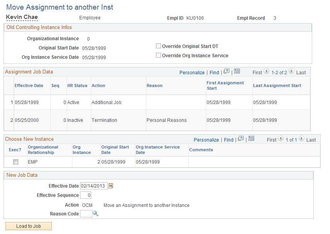Image resolution: width=330 pixels, height=234 pixels.
Task: Click inside the Effective Date field
Action: [x=93, y=186]
